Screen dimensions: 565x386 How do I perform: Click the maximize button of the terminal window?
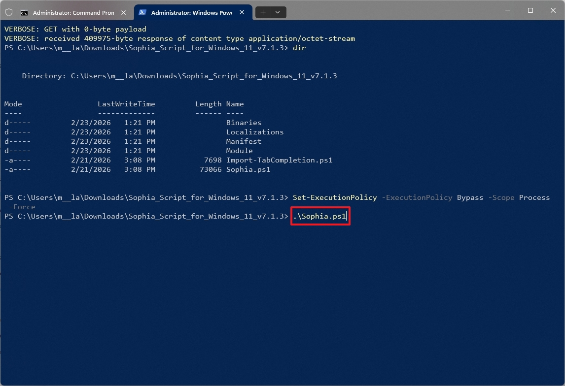point(530,10)
